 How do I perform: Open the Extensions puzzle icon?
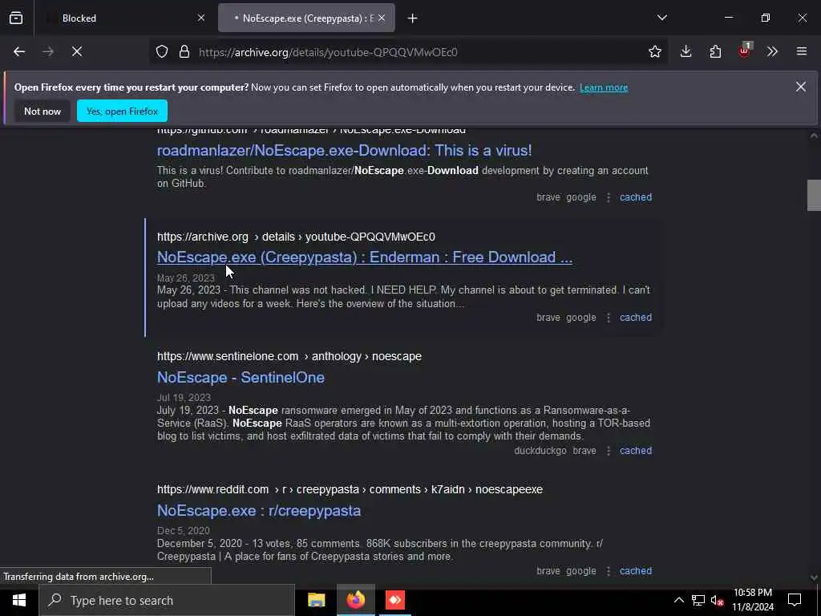[x=715, y=52]
